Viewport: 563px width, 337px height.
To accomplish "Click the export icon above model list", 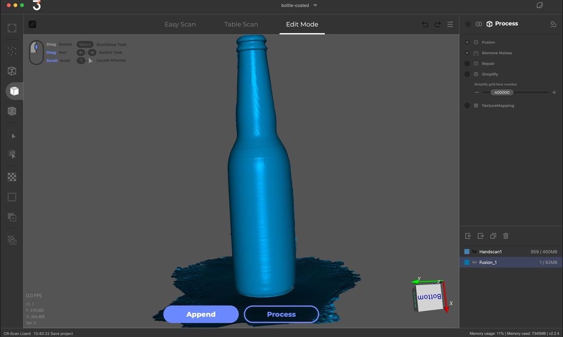I will [481, 236].
